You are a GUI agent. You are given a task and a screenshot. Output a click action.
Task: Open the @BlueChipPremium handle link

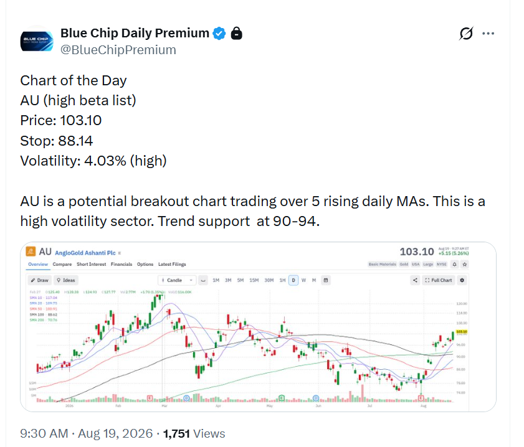point(118,50)
